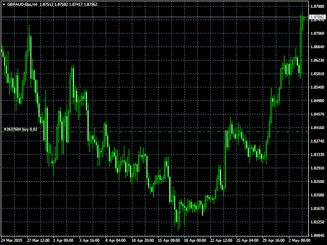Click the 15 Apr 08:00 time label
The image size is (327, 245).
pyautogui.click(x=168, y=240)
